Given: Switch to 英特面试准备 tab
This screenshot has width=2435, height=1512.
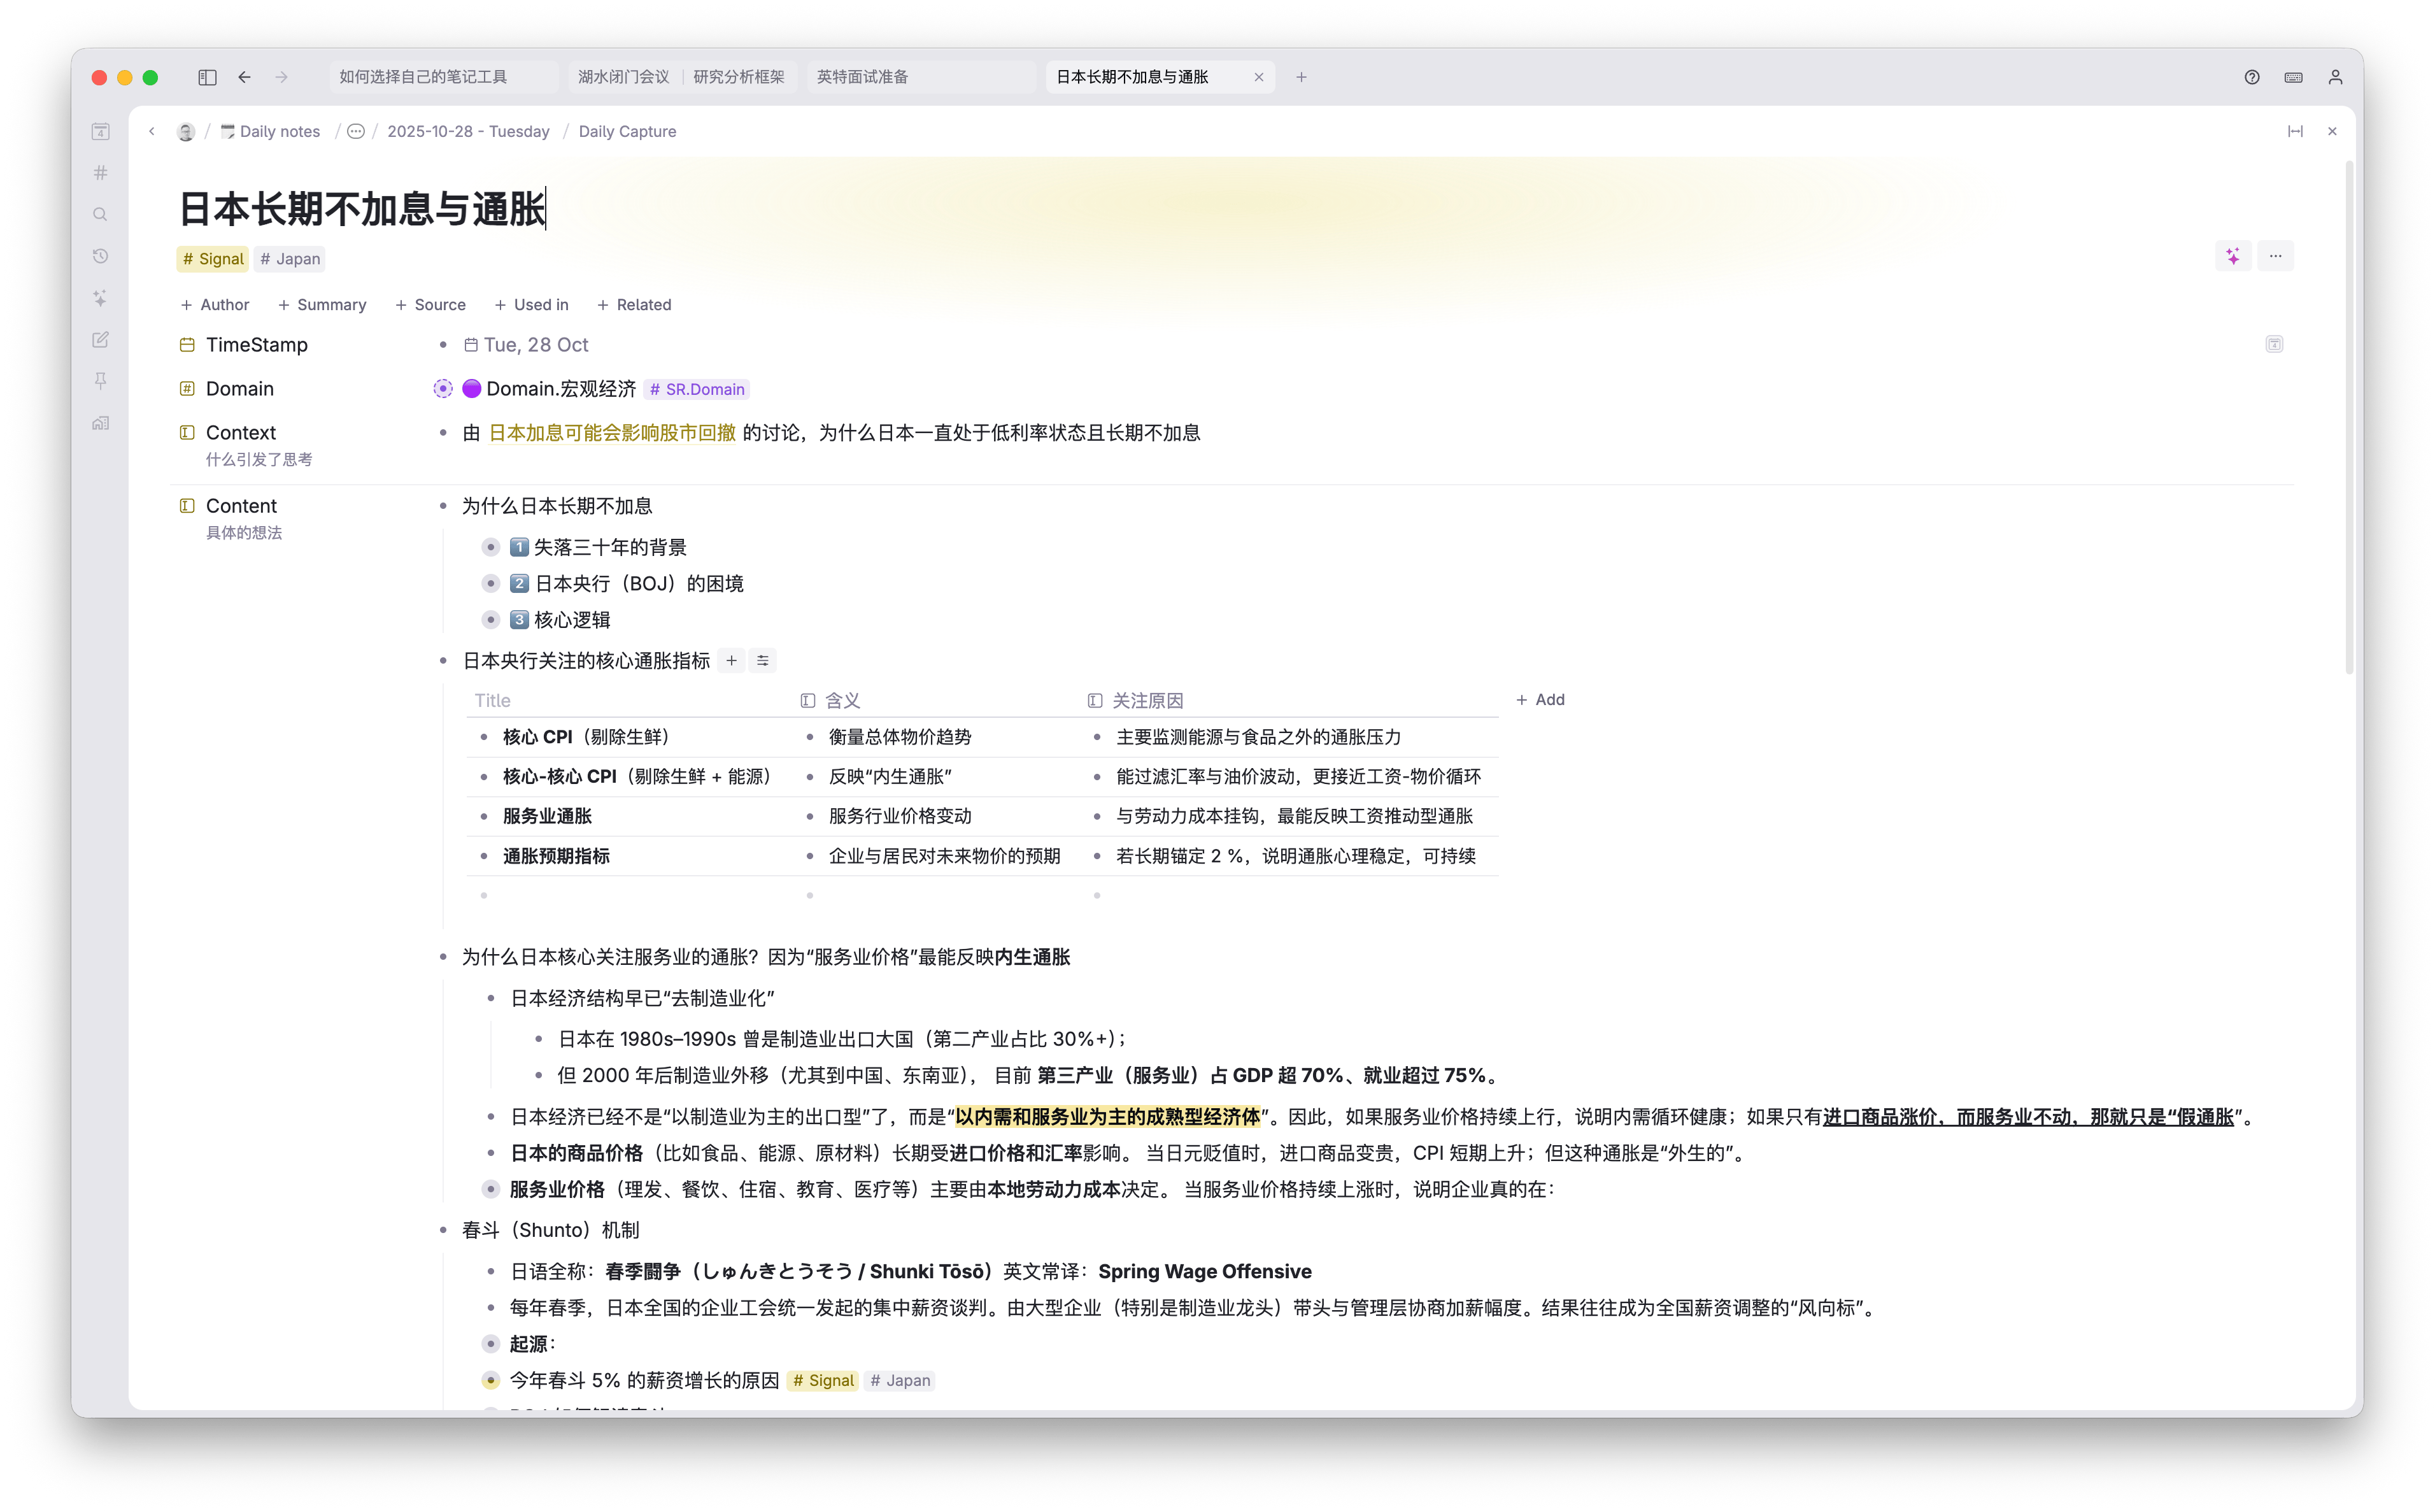Looking at the screenshot, I should pyautogui.click(x=863, y=77).
